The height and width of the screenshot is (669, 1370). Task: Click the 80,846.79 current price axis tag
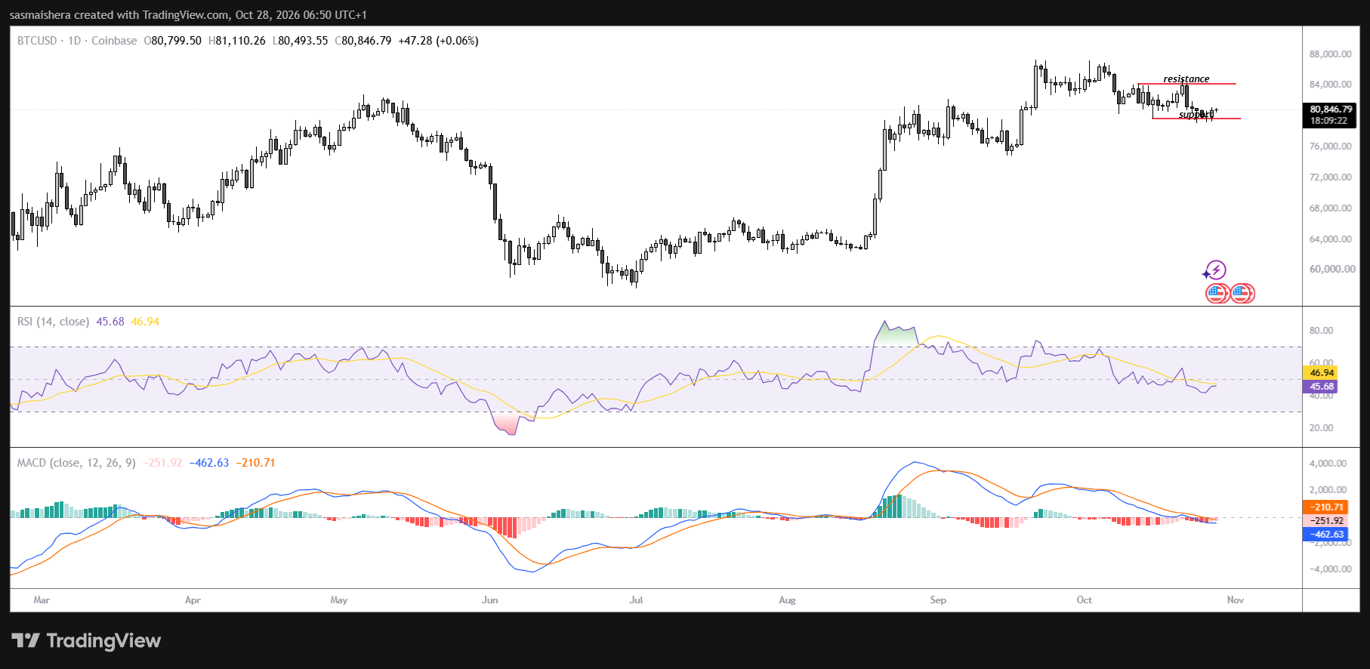tap(1331, 109)
